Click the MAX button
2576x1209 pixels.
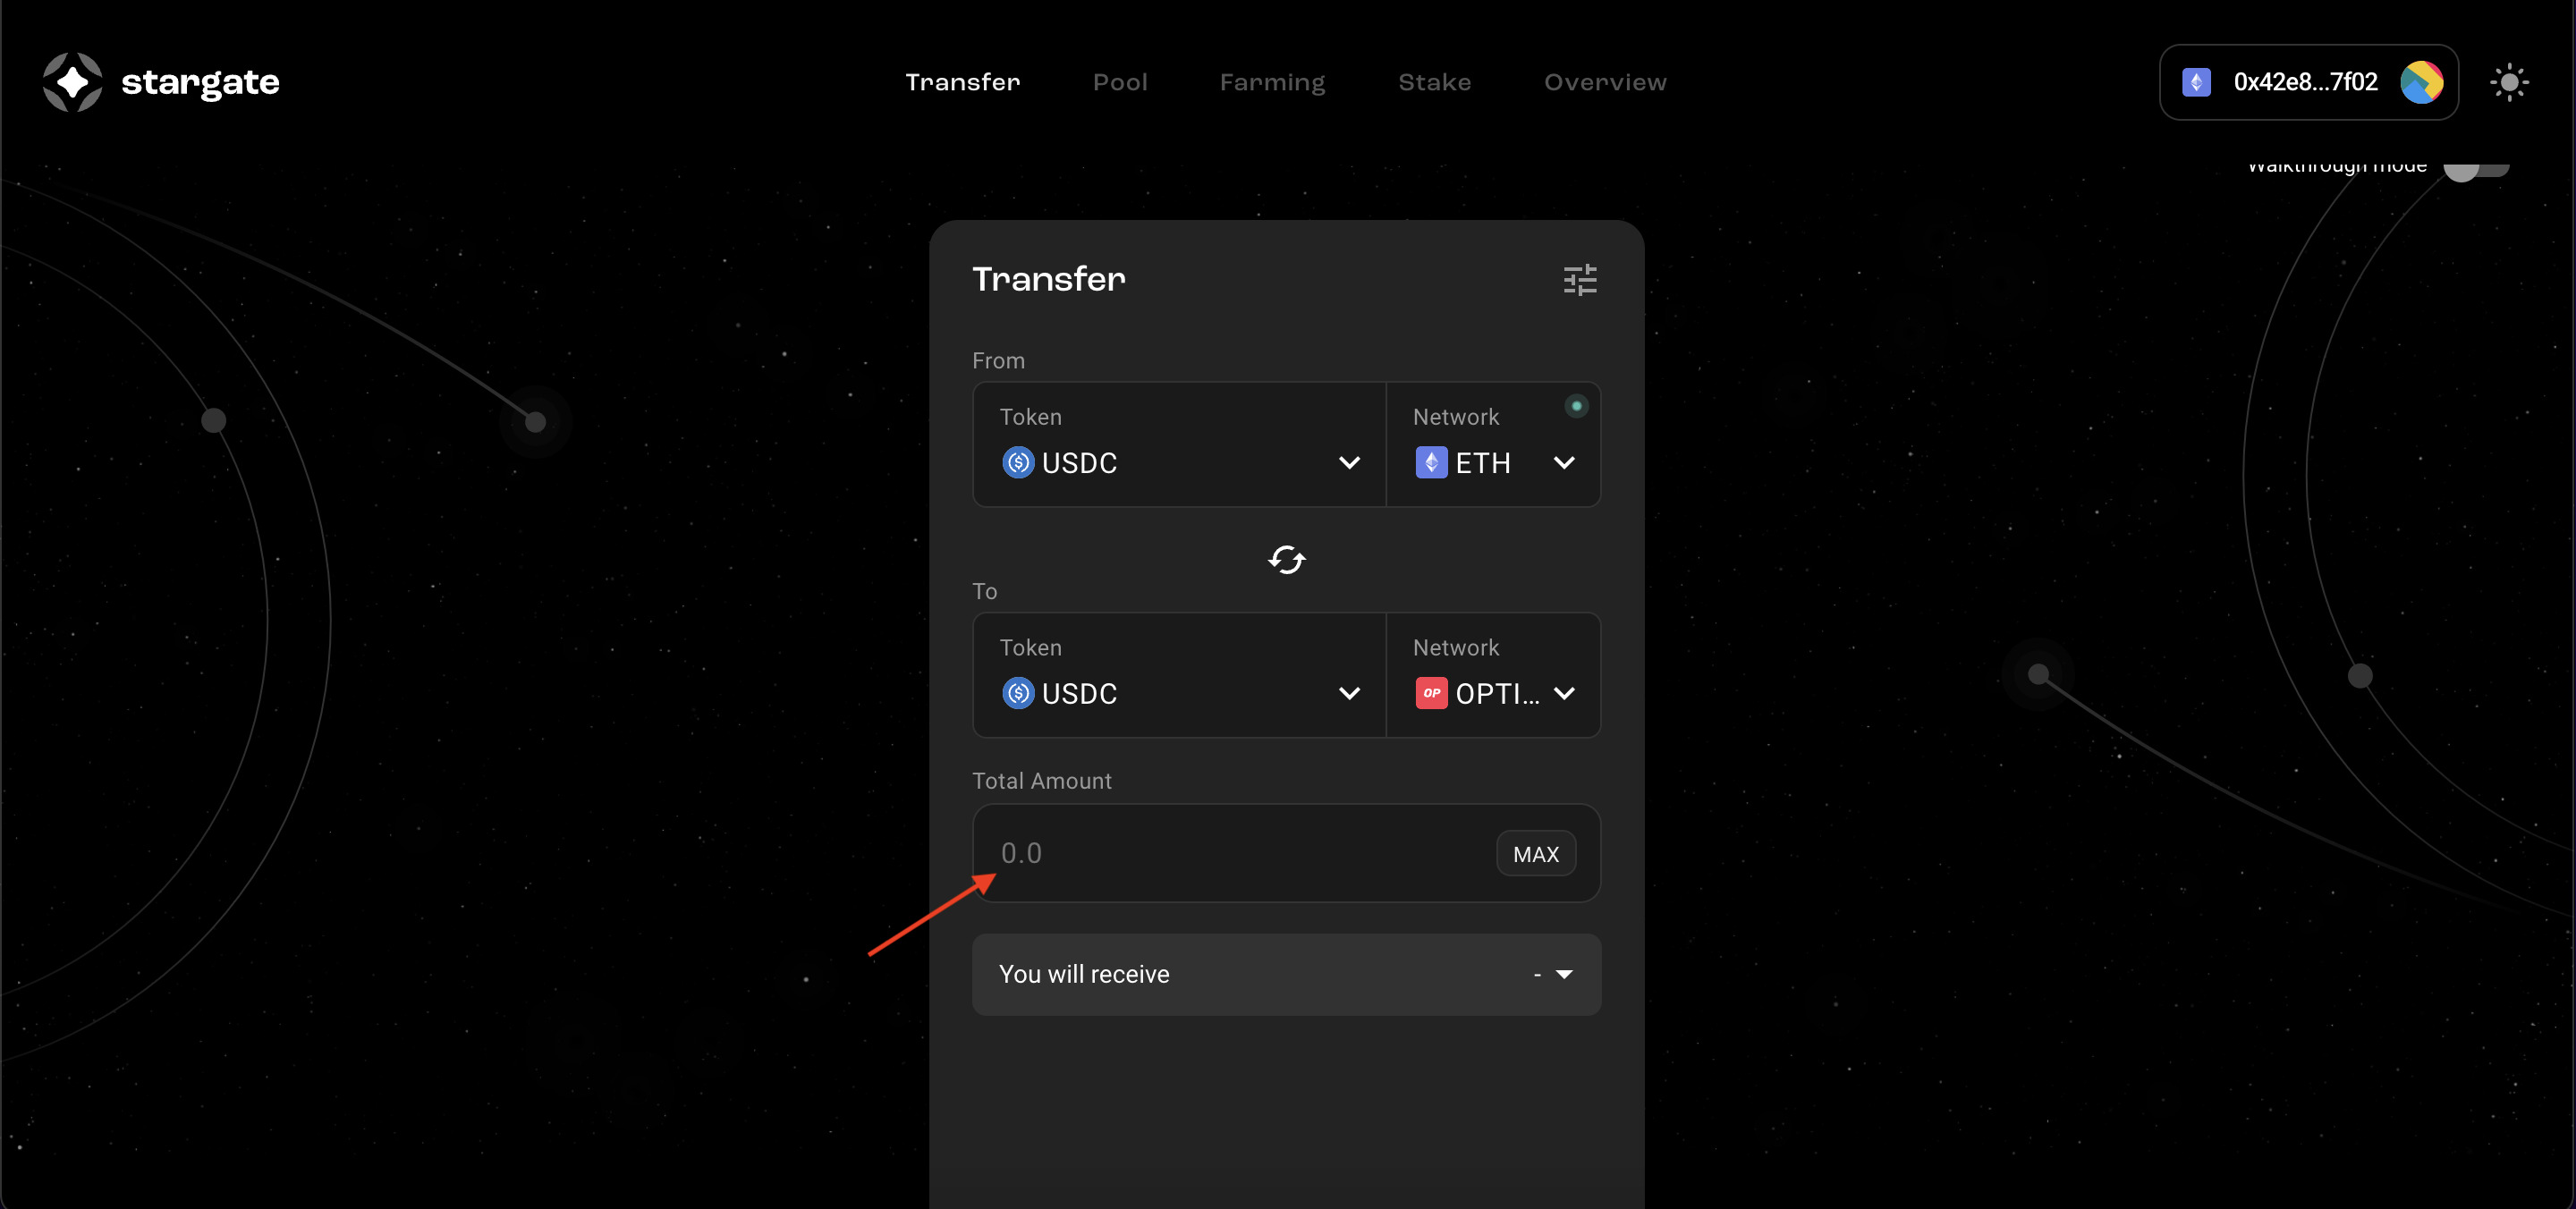(1535, 852)
